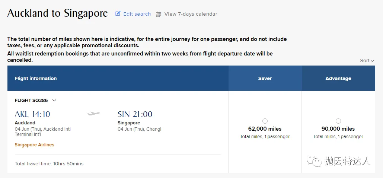Click the Singapore Airlines carrier text
The height and width of the screenshot is (178, 383).
tap(35, 145)
